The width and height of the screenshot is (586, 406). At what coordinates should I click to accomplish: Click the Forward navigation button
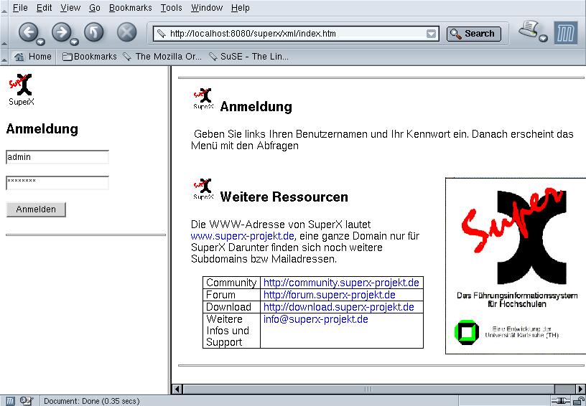point(61,32)
